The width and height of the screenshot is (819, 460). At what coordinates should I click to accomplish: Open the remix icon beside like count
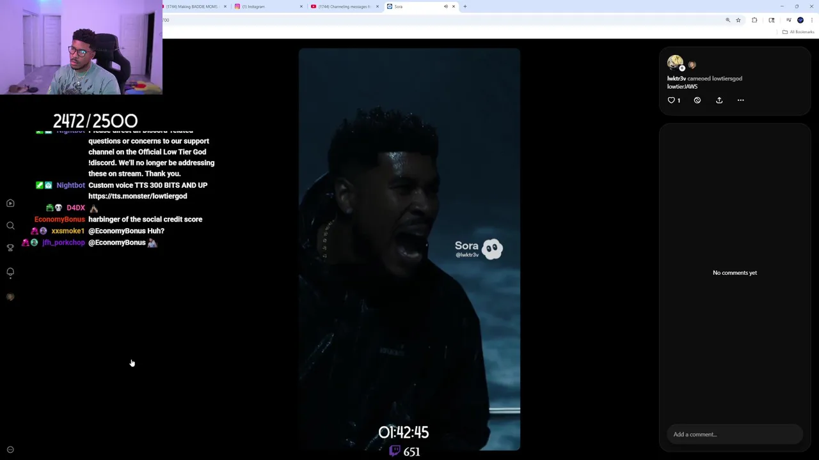click(x=697, y=100)
